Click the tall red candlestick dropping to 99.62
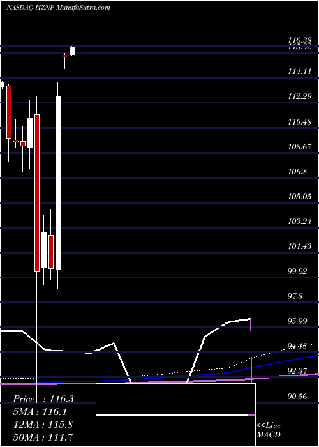Image resolution: width=319 pixels, height=447 pixels. [x=37, y=193]
